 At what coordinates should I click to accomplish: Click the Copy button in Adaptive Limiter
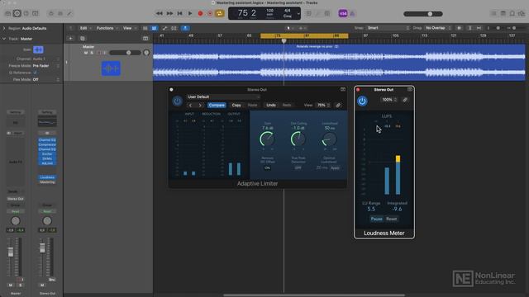click(x=236, y=105)
